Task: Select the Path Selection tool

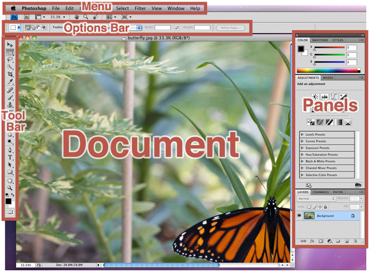Action: [10, 165]
